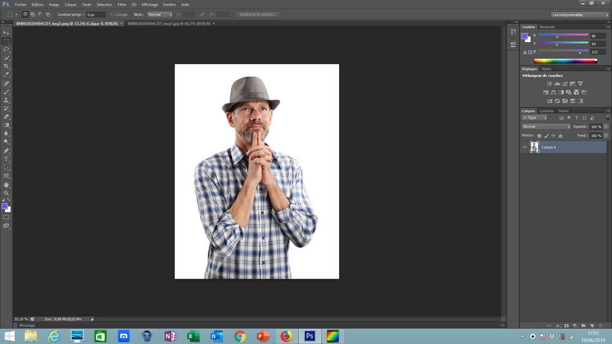Image resolution: width=612 pixels, height=344 pixels.
Task: Activate the Hand tool
Action: (7, 185)
